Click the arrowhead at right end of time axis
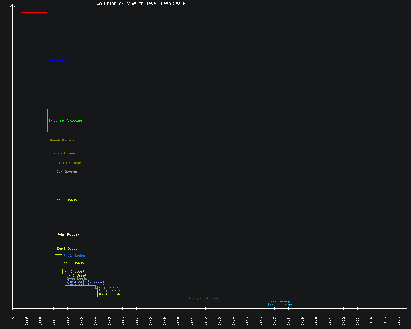This screenshot has width=411, height=329. pyautogui.click(x=405, y=308)
